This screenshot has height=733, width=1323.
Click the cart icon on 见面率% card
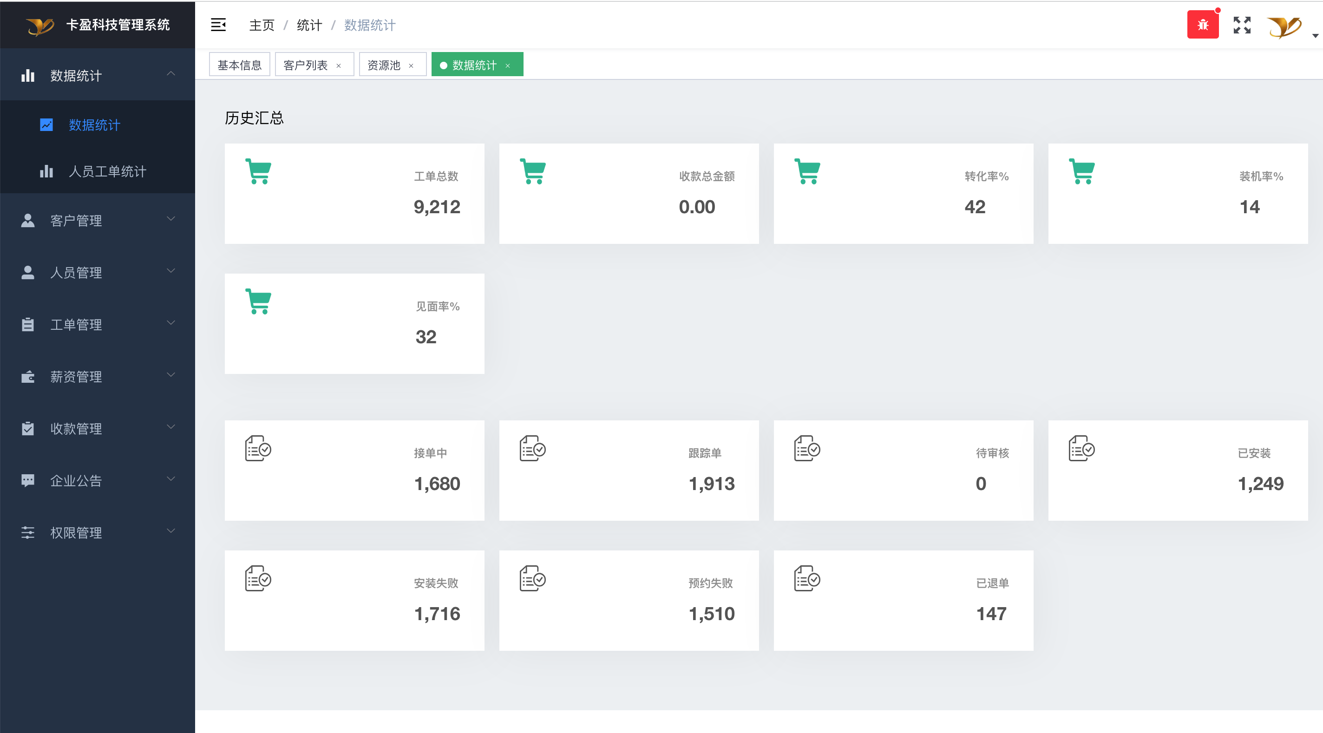click(258, 301)
